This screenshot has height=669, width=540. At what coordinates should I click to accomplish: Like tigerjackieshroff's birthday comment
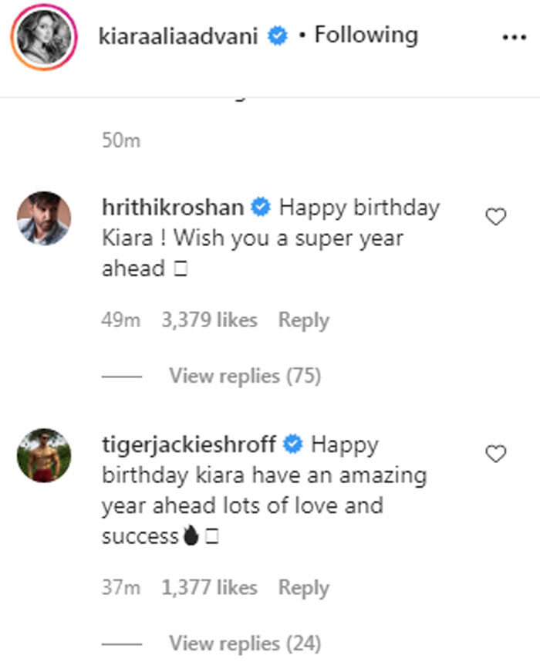[x=495, y=454]
